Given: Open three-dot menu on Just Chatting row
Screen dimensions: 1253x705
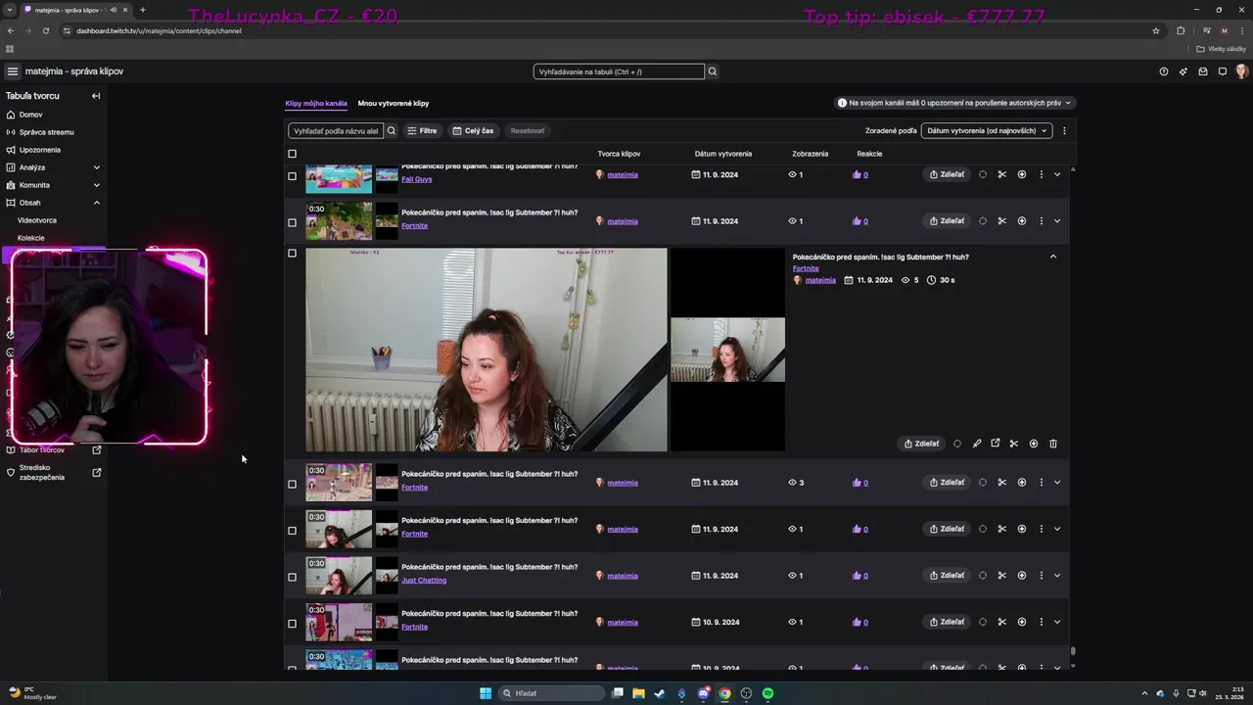Looking at the screenshot, I should [1041, 576].
